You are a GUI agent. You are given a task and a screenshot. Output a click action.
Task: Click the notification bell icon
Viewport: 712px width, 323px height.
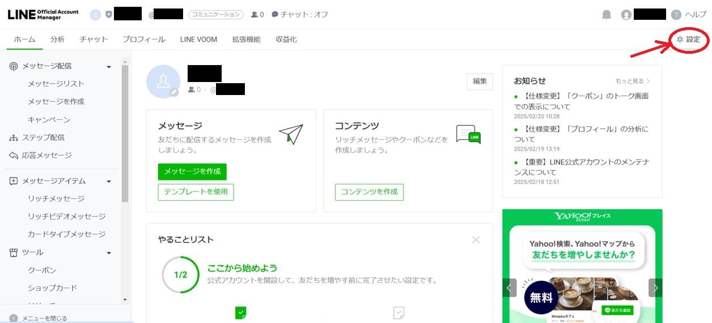click(x=607, y=15)
